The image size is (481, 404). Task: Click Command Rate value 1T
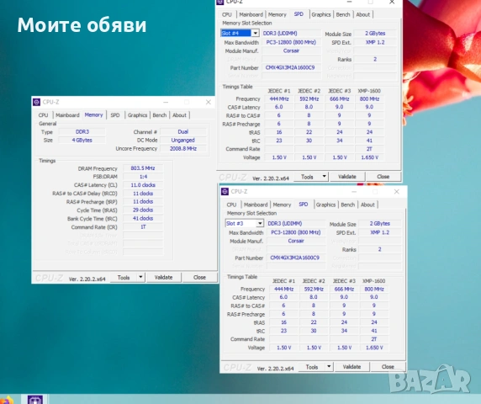tap(143, 227)
